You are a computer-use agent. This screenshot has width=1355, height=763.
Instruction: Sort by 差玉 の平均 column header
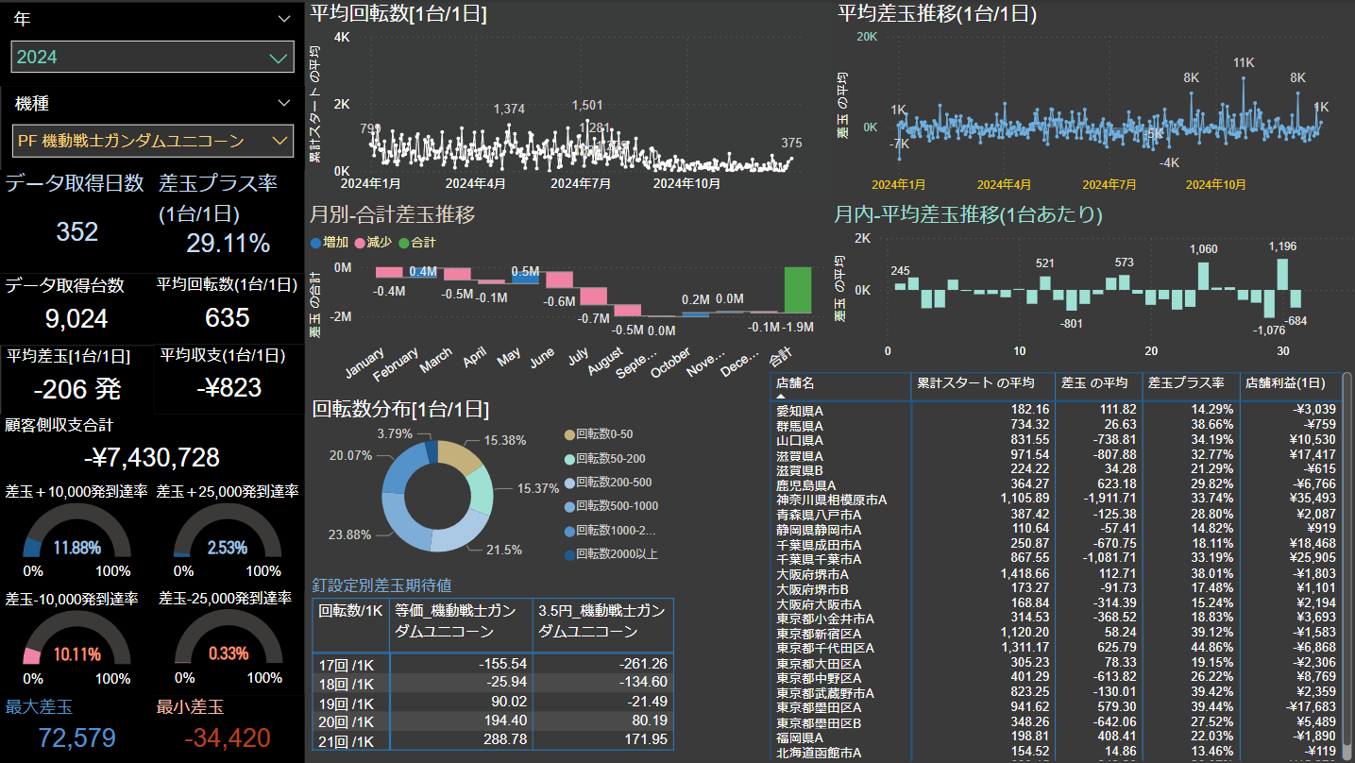1094,382
